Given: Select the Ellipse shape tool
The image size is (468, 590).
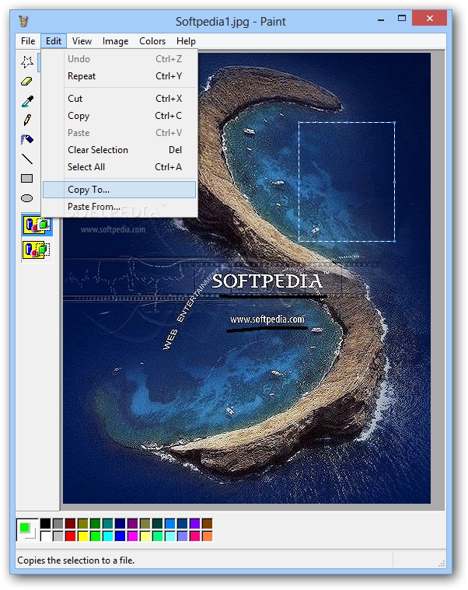Looking at the screenshot, I should (x=26, y=198).
